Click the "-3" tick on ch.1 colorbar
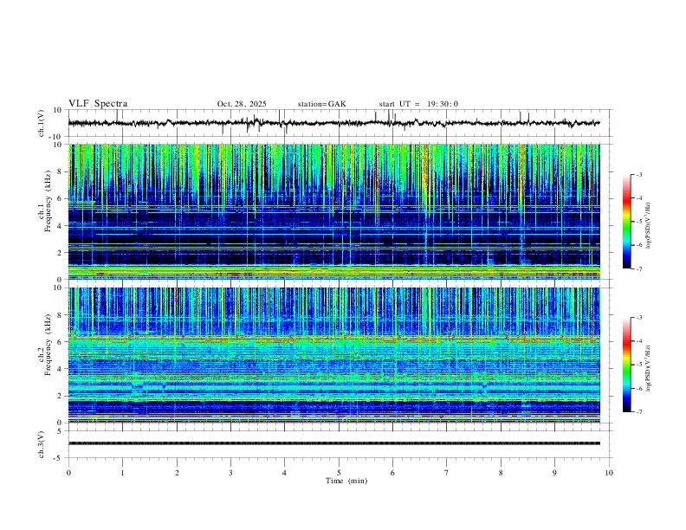The image size is (686, 530). pos(638,175)
